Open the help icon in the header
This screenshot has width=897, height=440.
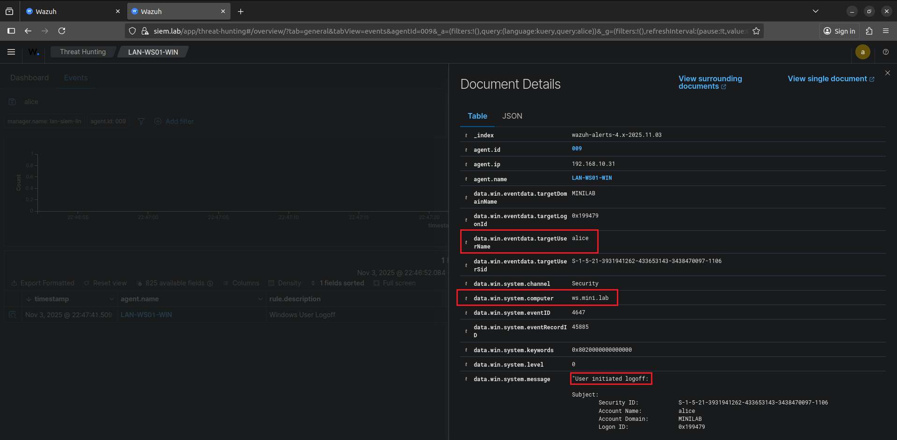coord(886,52)
